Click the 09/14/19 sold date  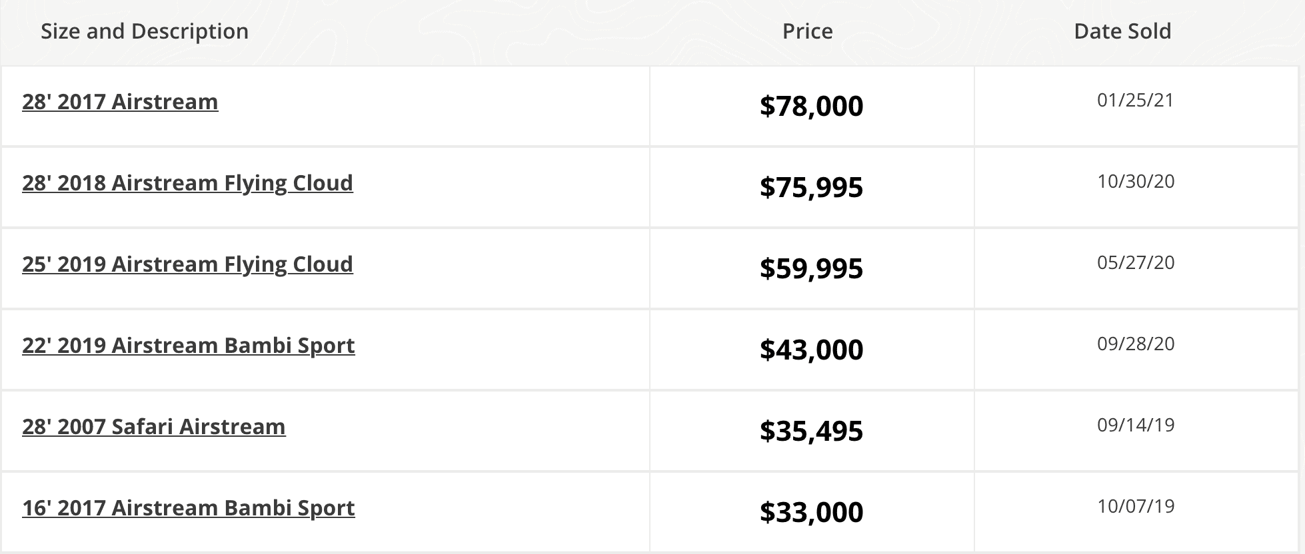point(1136,425)
